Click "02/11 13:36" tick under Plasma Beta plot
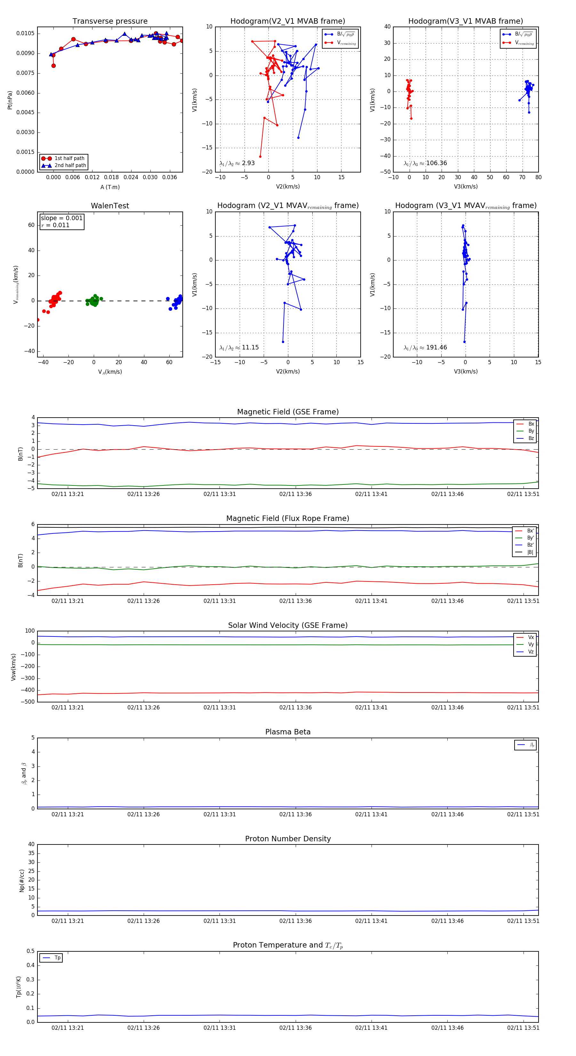 296,814
